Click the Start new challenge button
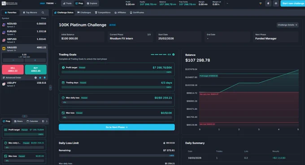305x165 pixels. [x=293, y=3]
